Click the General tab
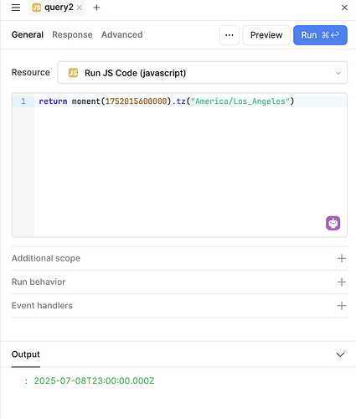The height and width of the screenshot is (419, 356). (x=28, y=34)
